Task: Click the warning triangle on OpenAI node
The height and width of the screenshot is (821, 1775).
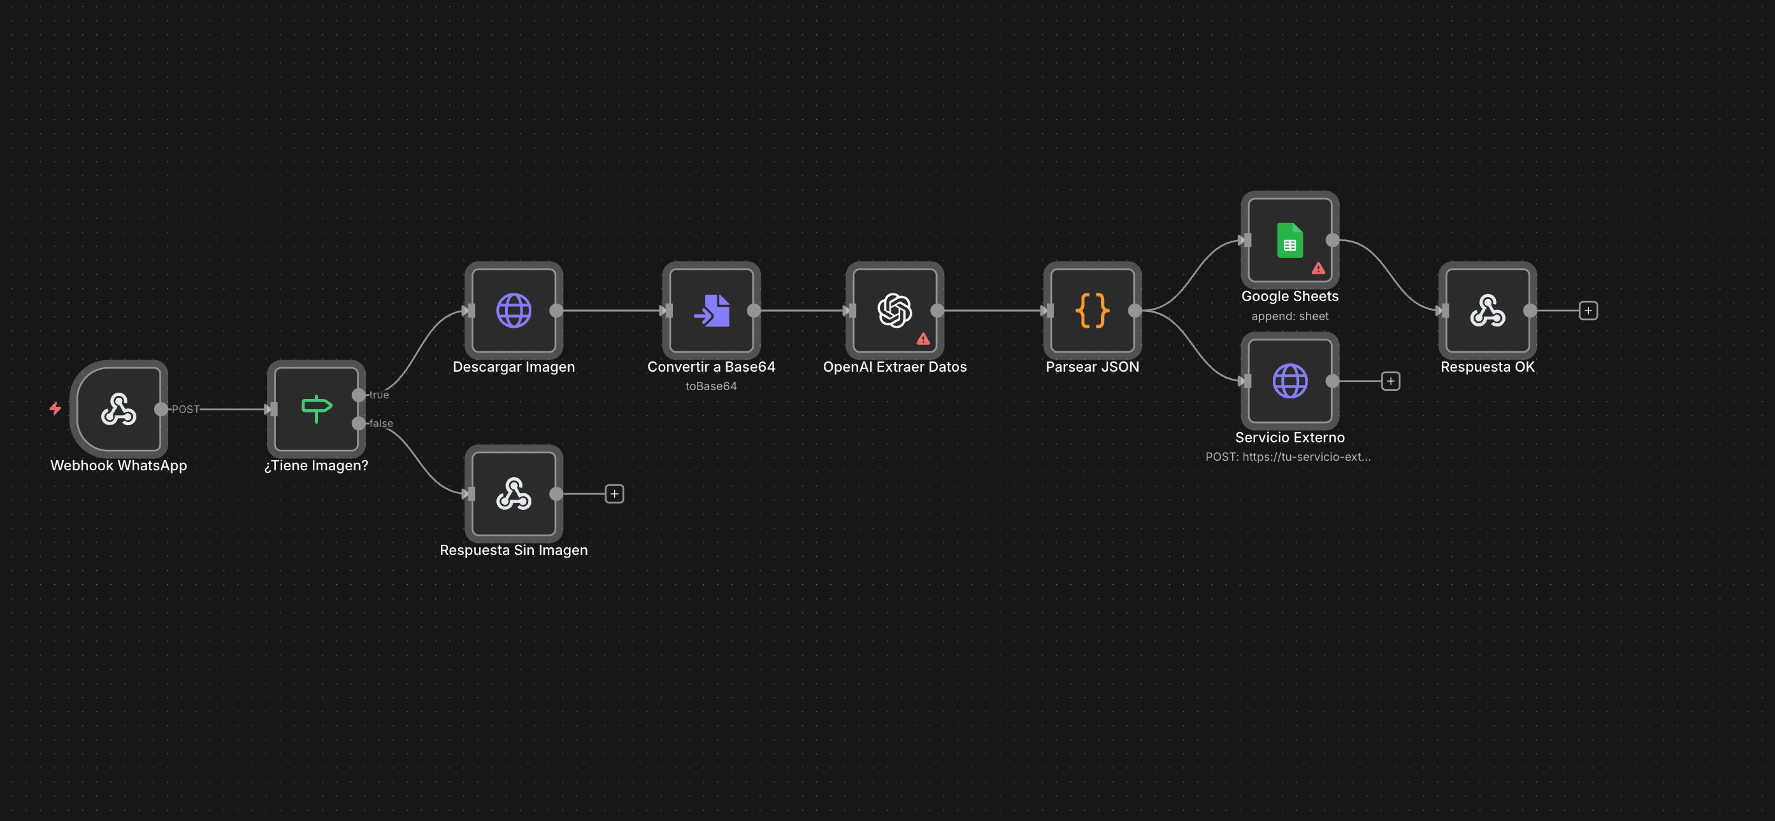Action: [923, 339]
